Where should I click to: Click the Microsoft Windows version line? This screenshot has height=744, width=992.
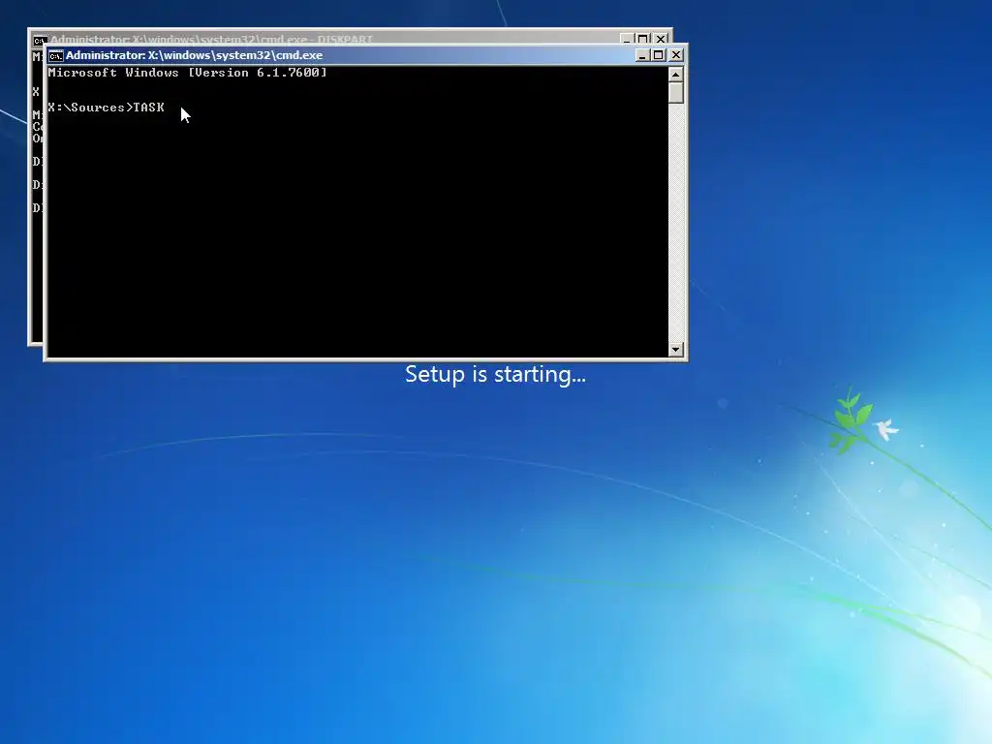(x=188, y=73)
